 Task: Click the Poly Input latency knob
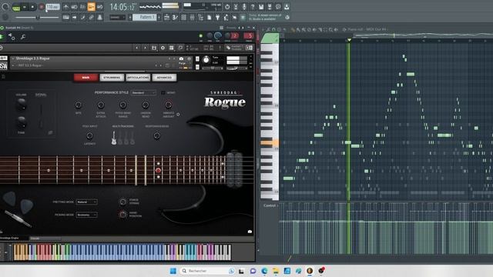(89, 135)
